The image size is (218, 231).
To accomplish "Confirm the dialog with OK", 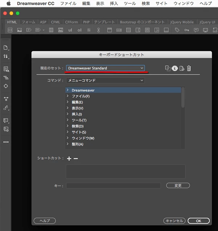I will (199, 221).
